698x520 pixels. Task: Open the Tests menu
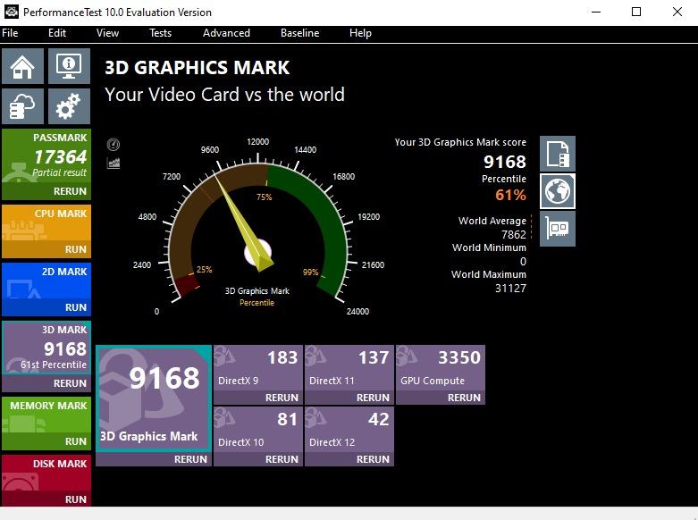[x=160, y=33]
